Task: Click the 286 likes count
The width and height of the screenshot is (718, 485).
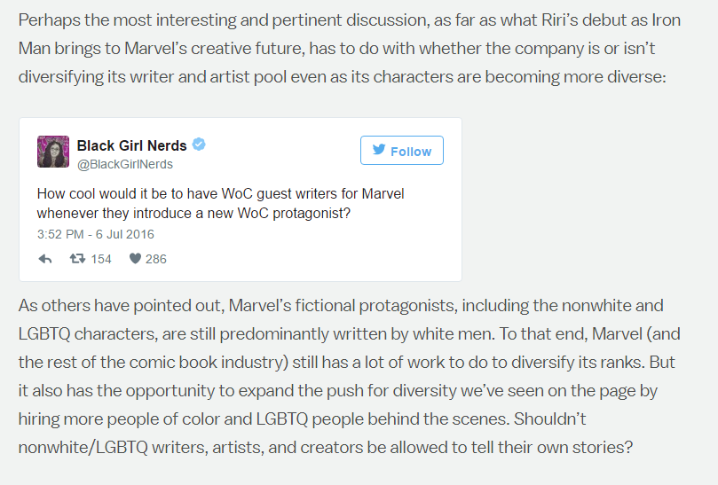Action: [155, 259]
